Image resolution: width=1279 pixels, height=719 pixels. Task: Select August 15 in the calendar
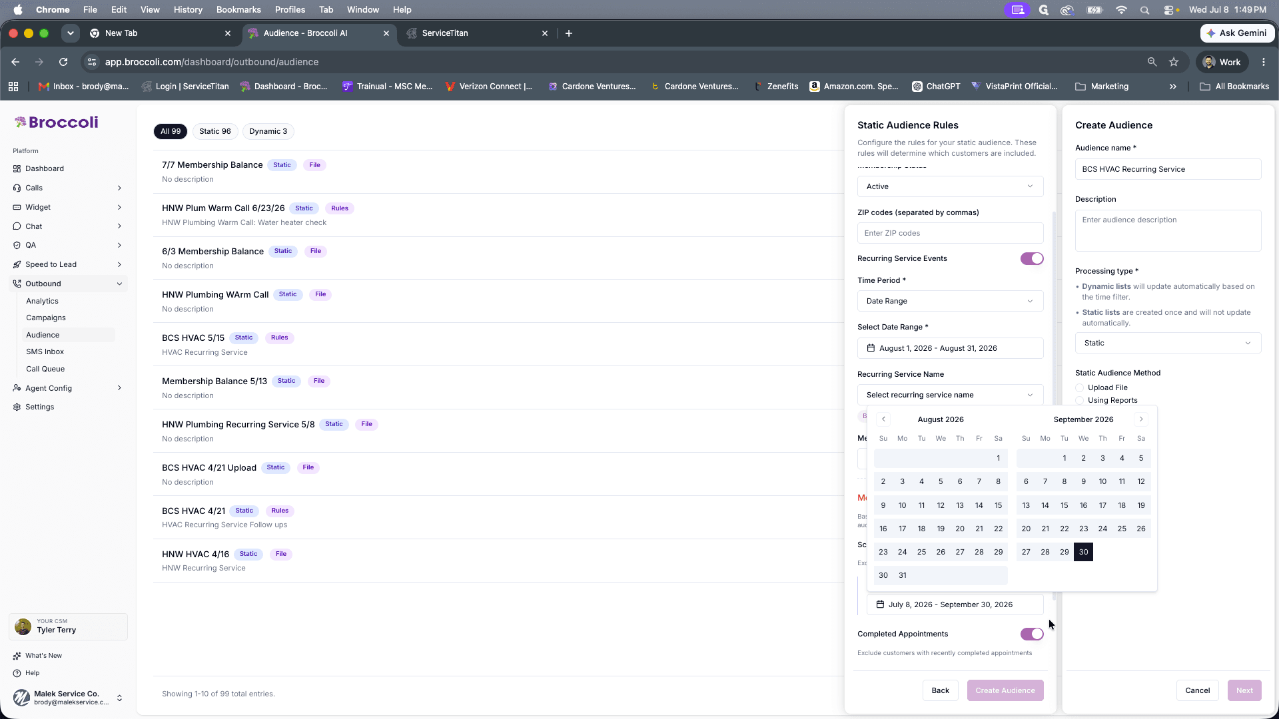[x=998, y=505]
